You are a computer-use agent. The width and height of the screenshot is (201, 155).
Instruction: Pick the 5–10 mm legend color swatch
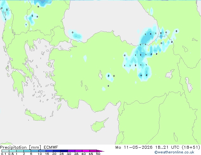tap(35, 151)
